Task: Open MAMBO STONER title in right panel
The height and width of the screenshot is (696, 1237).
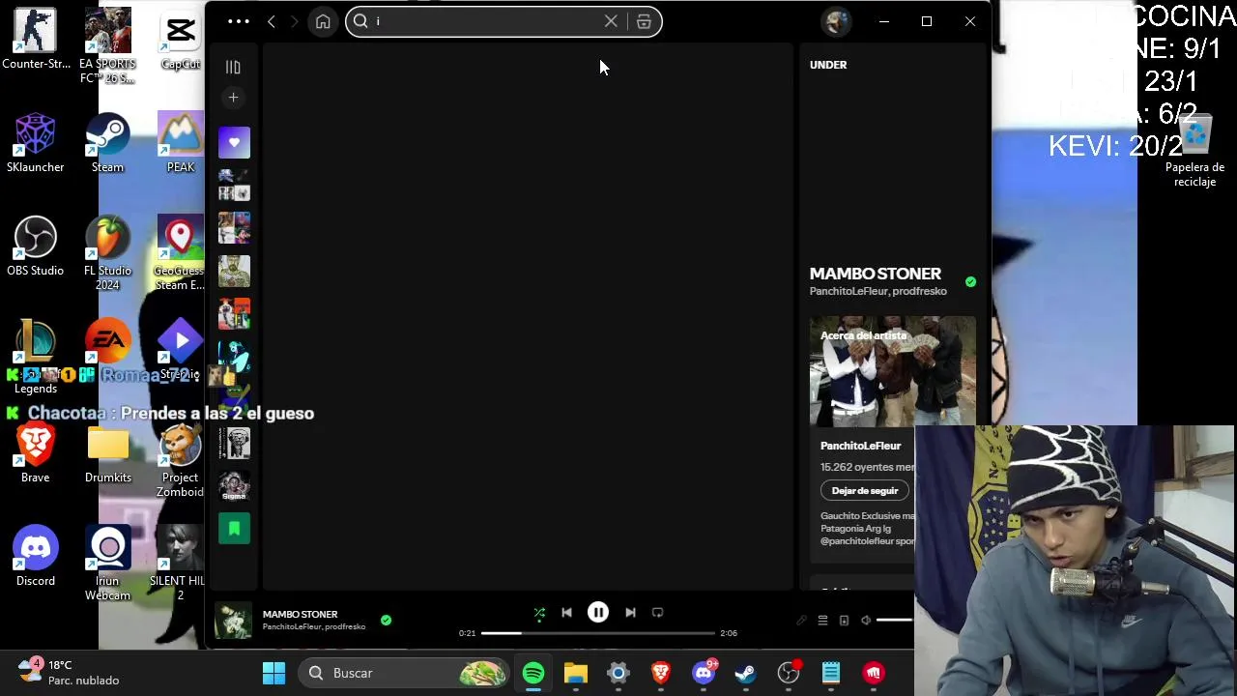Action: click(876, 274)
